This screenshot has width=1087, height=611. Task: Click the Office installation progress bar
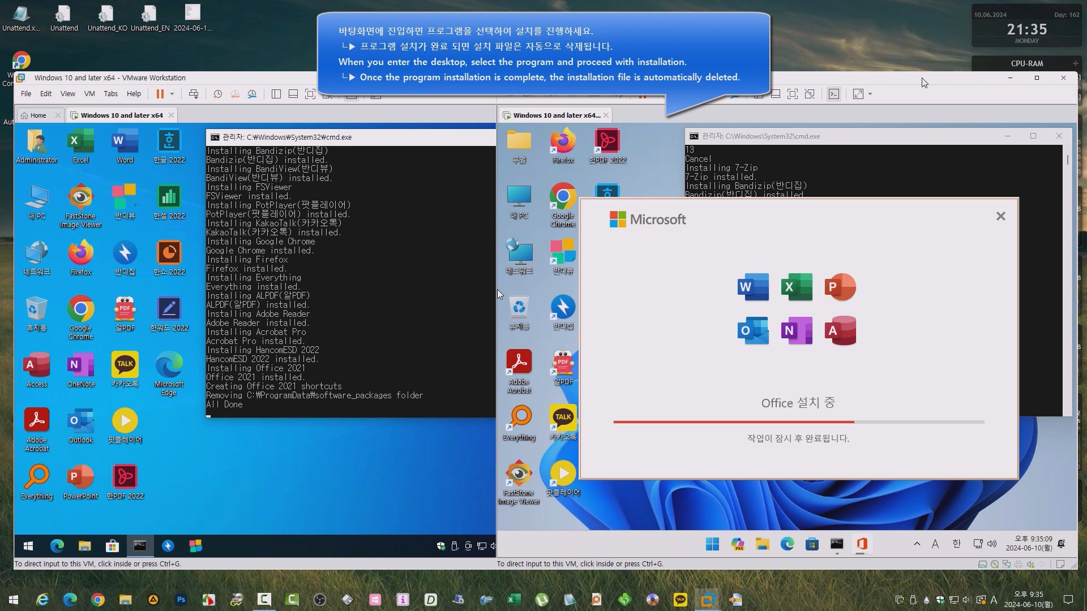click(798, 422)
